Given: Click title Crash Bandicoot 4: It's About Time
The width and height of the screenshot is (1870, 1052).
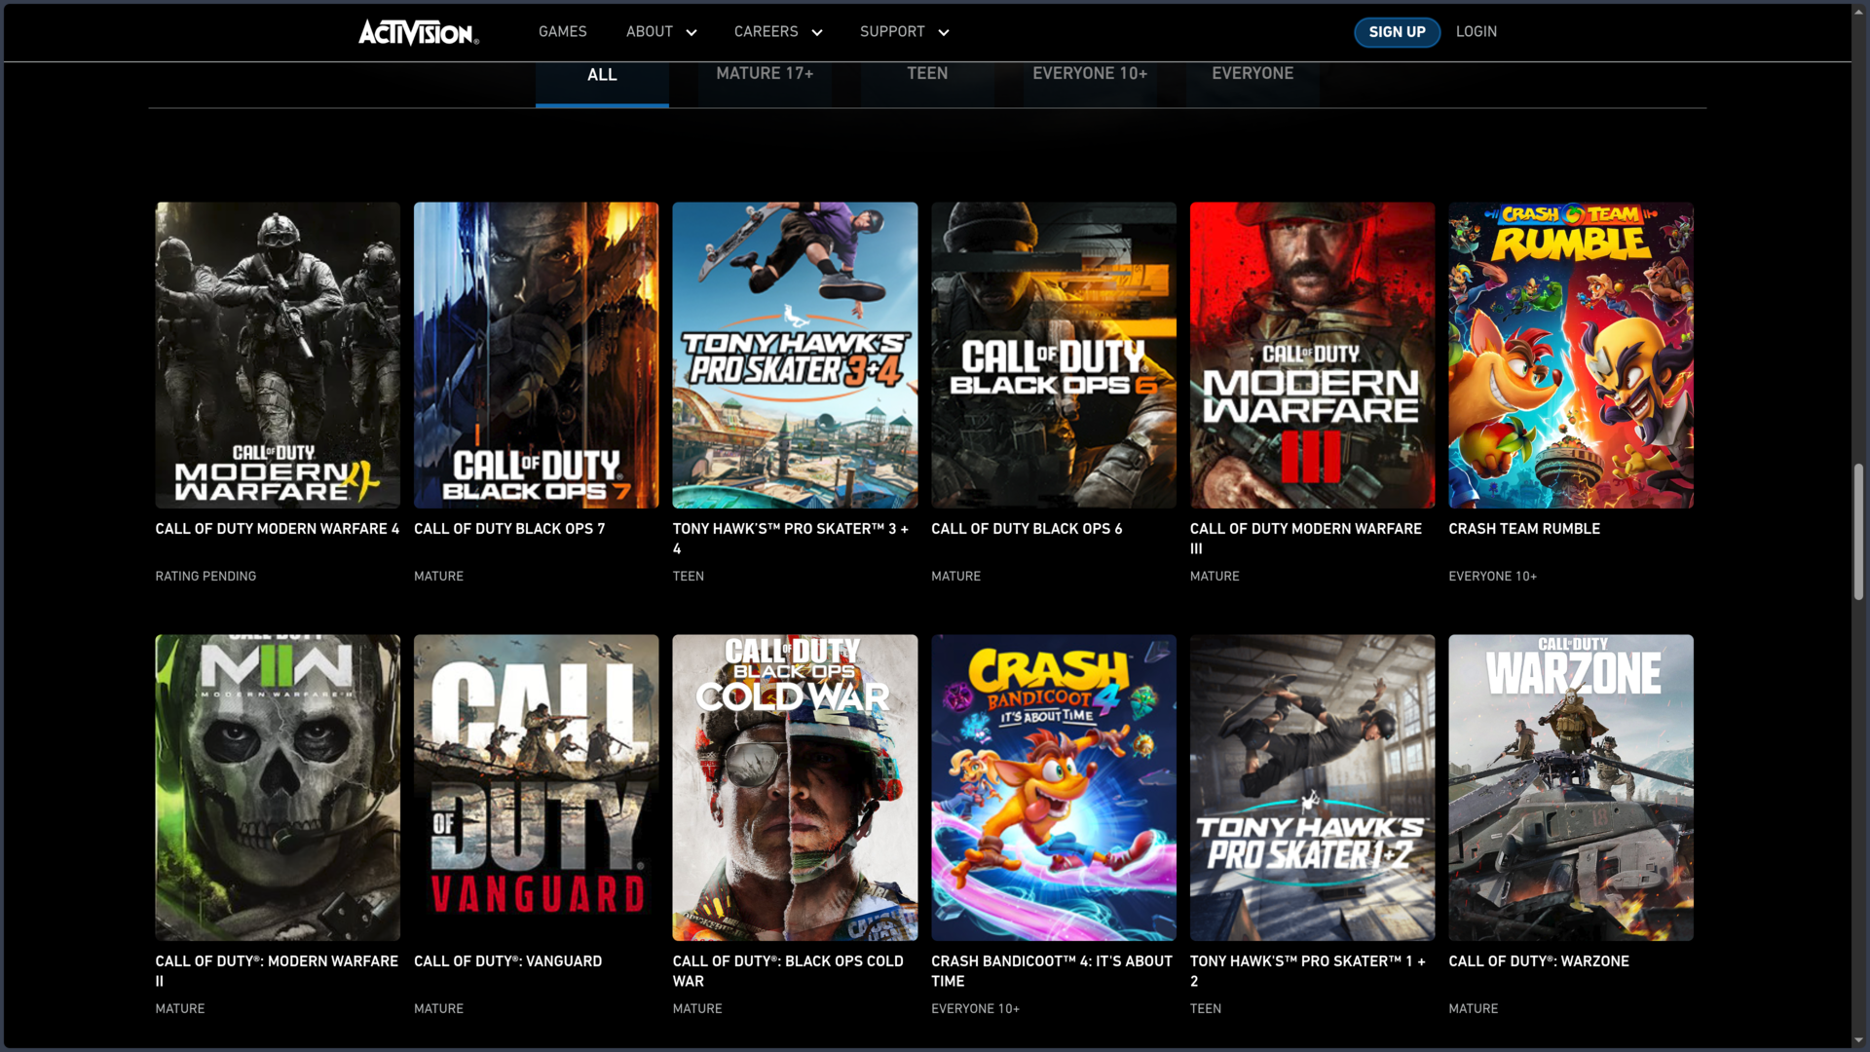Looking at the screenshot, I should click(x=1052, y=971).
